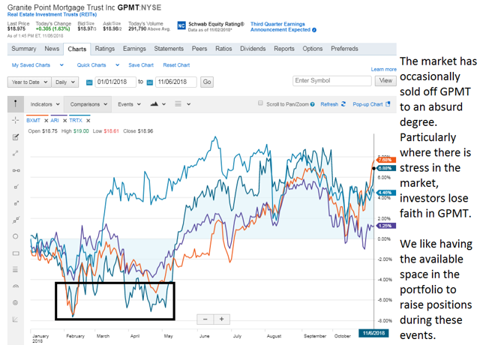
Task: Select the concentric circles tool
Action: (x=15, y=303)
